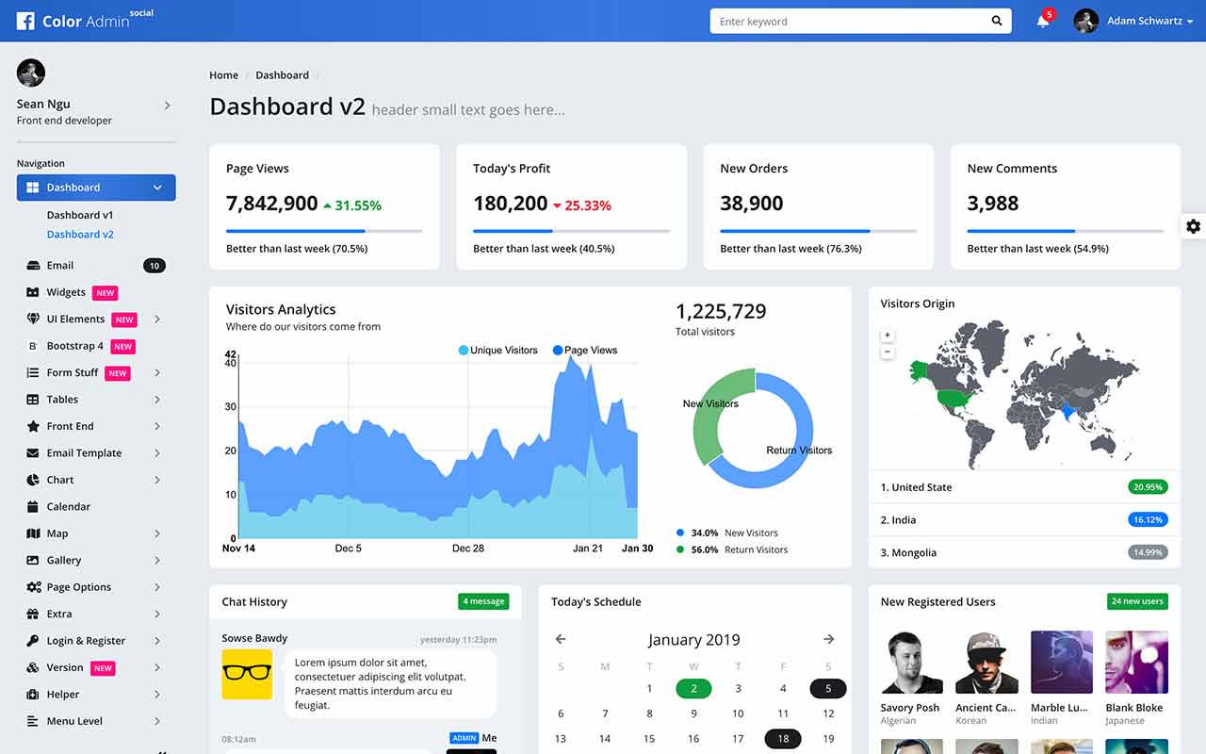The height and width of the screenshot is (754, 1206).
Task: Open the theme settings gear panel
Action: click(x=1193, y=226)
